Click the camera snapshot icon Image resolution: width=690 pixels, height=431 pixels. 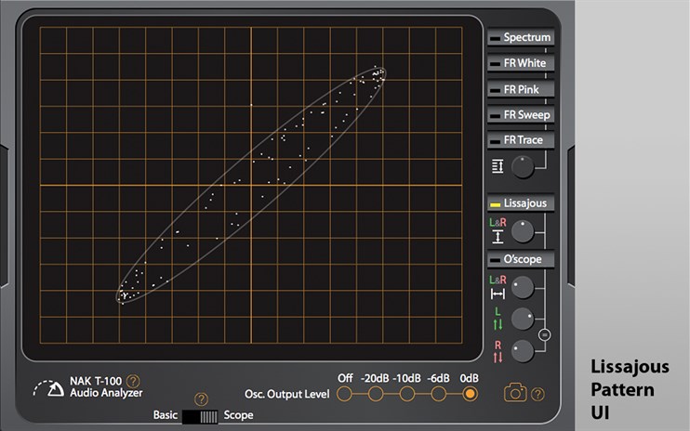514,393
